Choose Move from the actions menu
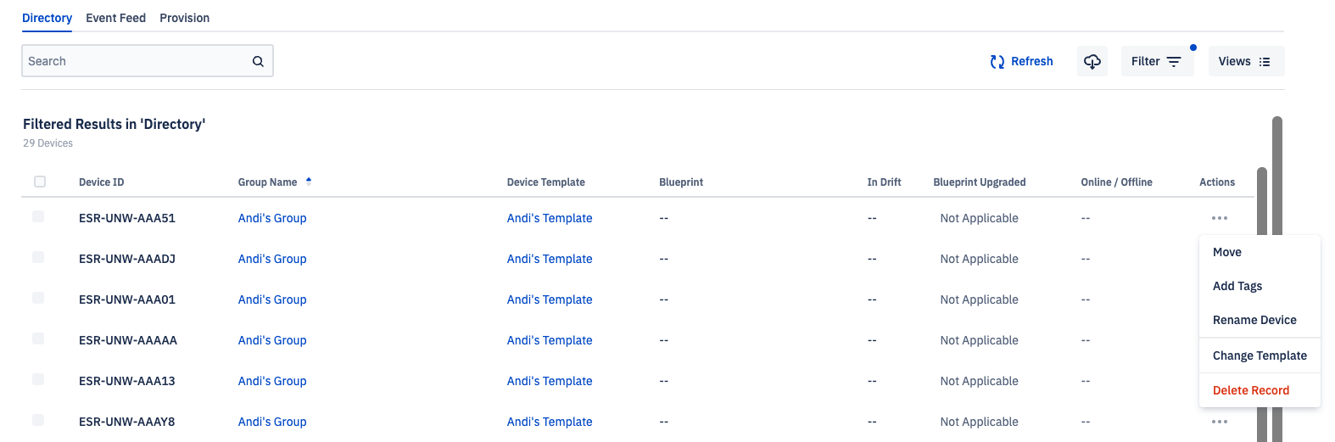The height and width of the screenshot is (442, 1335). pyautogui.click(x=1260, y=252)
